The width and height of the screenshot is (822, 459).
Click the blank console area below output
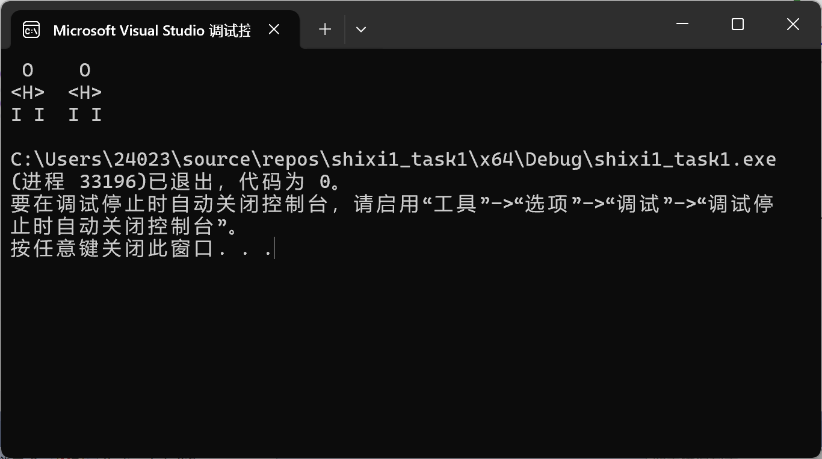pos(411,355)
